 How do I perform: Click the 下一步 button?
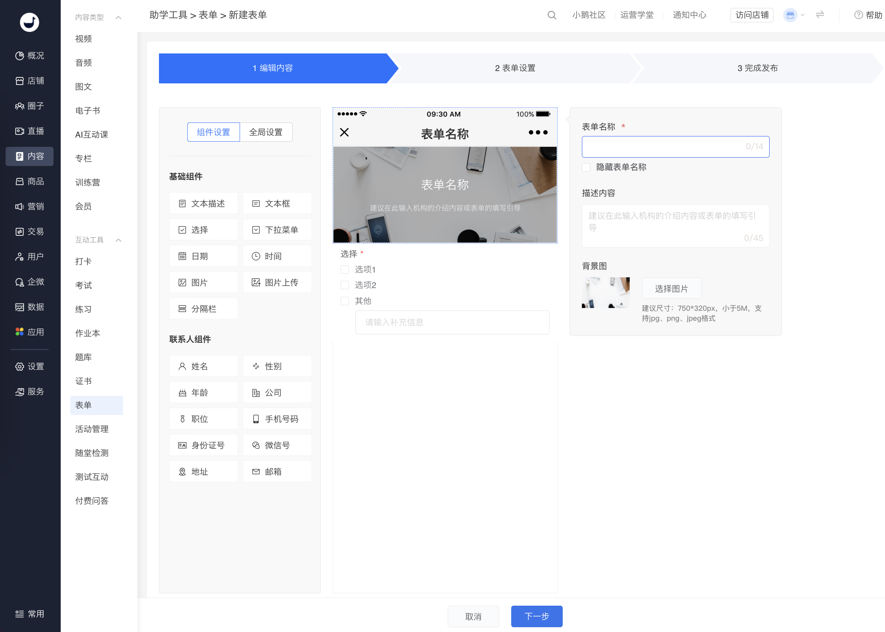click(537, 616)
